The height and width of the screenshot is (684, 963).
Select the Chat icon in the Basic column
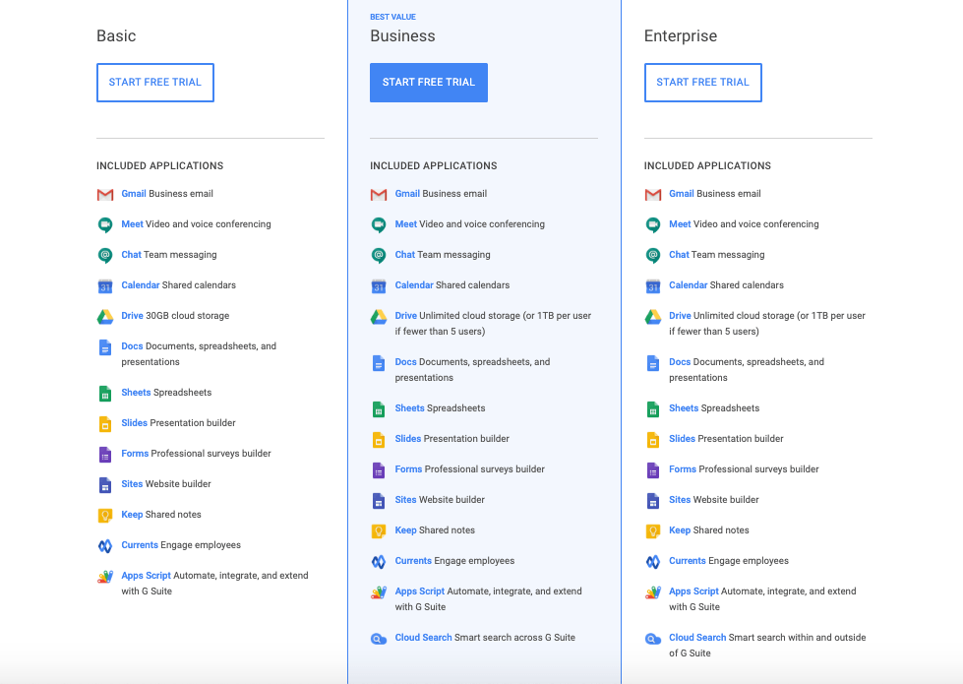(105, 255)
